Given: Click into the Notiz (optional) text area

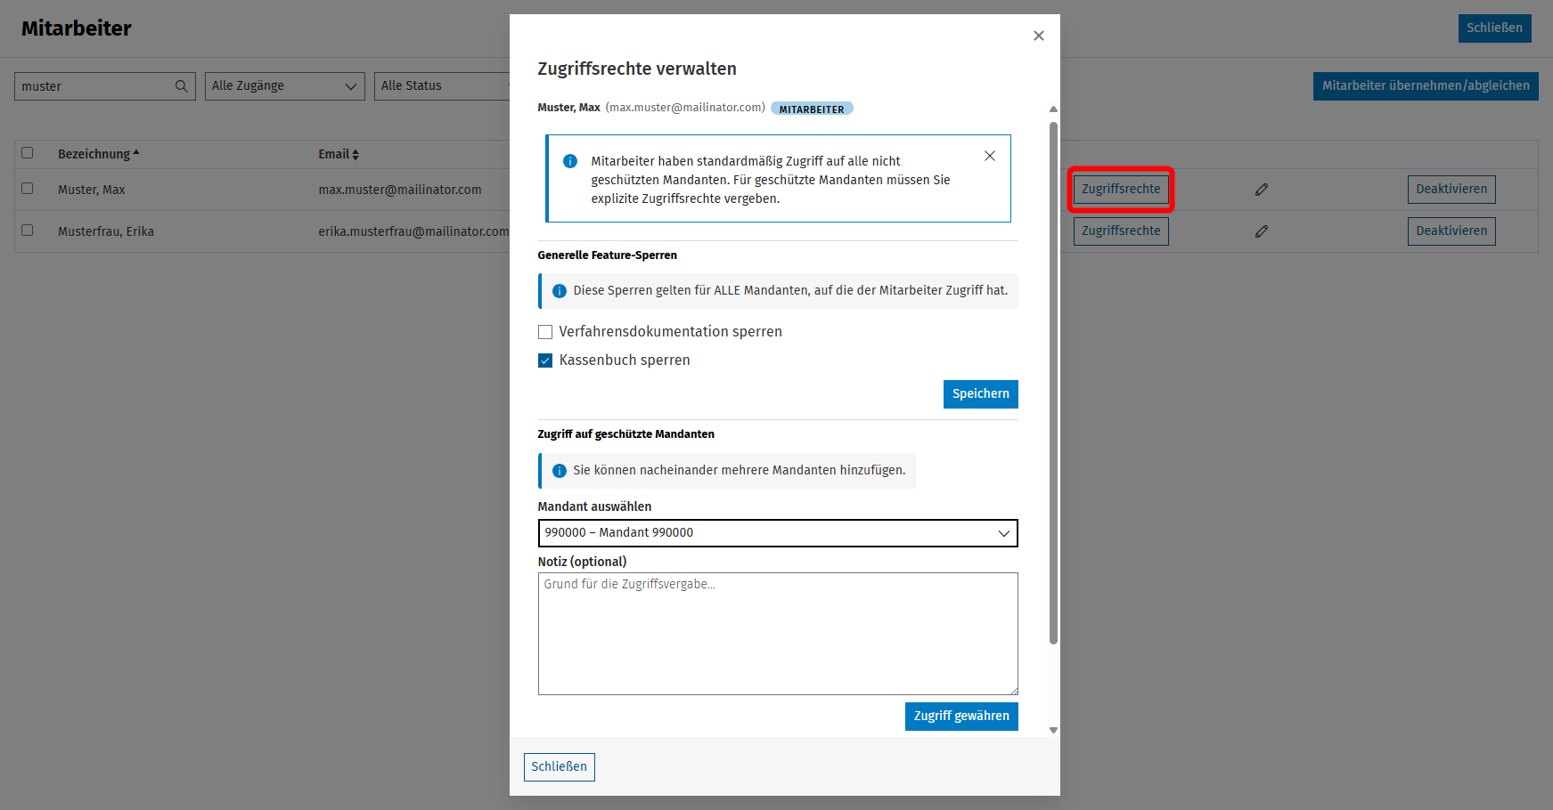Looking at the screenshot, I should pyautogui.click(x=778, y=634).
